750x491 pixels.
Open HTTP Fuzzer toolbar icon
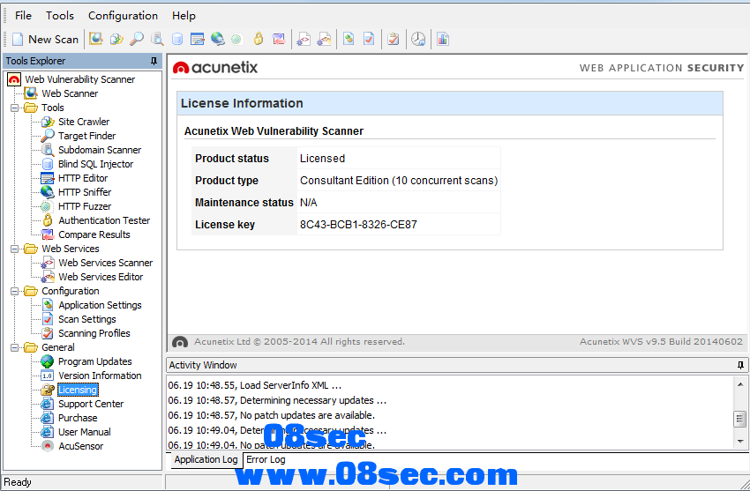point(237,39)
